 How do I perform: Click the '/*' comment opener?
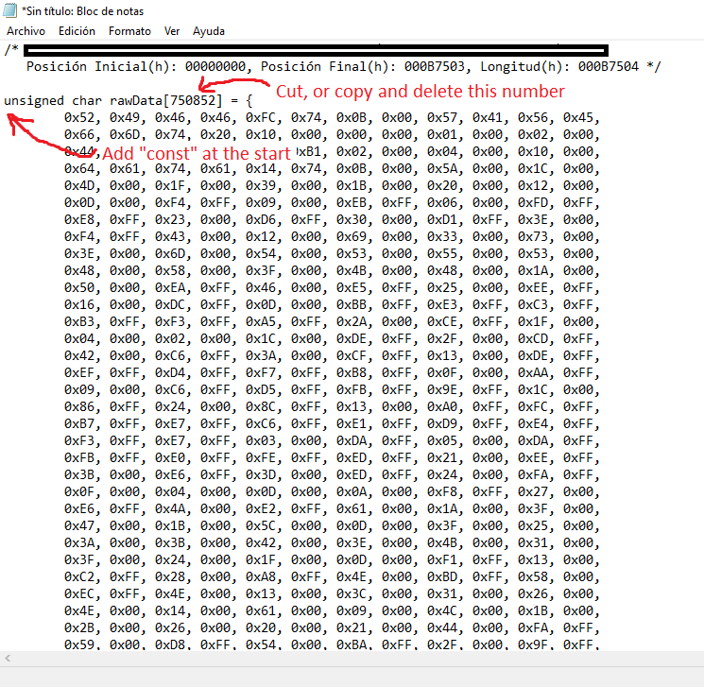tap(11, 49)
